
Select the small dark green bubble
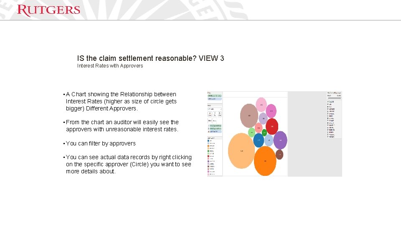click(x=264, y=132)
